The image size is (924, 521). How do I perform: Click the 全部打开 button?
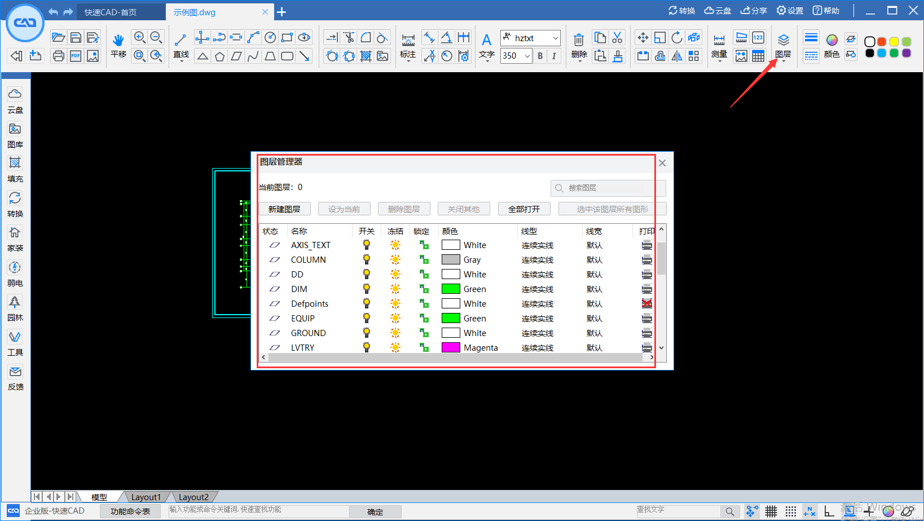click(x=524, y=209)
